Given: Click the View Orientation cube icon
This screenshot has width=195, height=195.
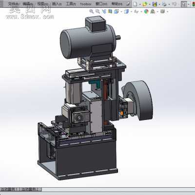Looking at the screenshot, I should click(x=116, y=11).
